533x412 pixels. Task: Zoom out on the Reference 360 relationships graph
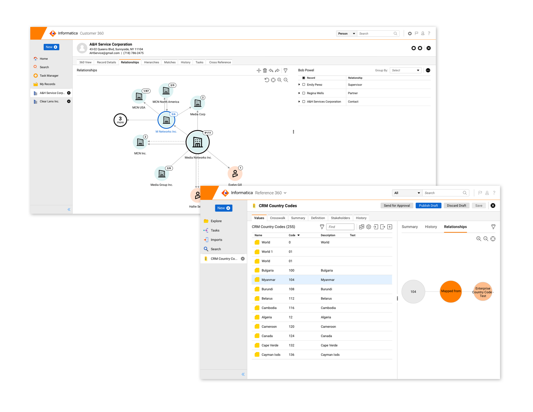tap(486, 239)
